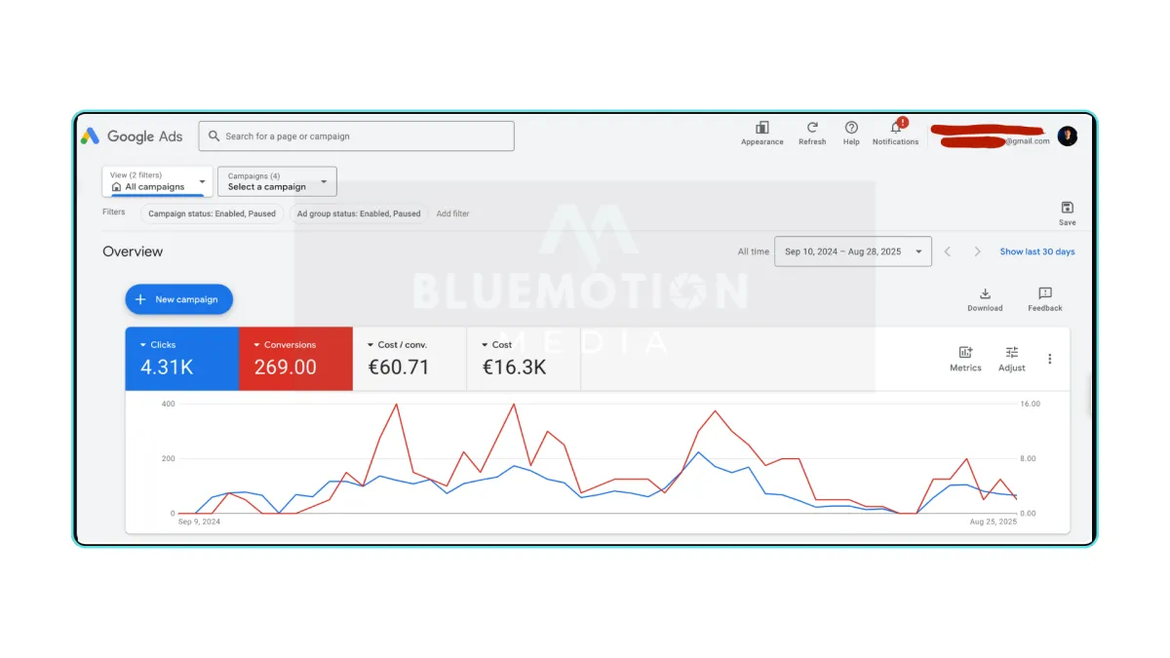Open the Adjust sliders icon
Viewport: 1170px width, 658px height.
coord(1012,353)
